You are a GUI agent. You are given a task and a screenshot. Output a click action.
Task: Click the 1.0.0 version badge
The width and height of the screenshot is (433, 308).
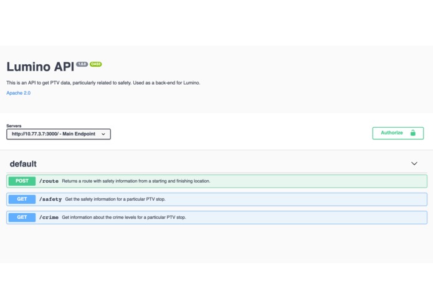(x=82, y=64)
